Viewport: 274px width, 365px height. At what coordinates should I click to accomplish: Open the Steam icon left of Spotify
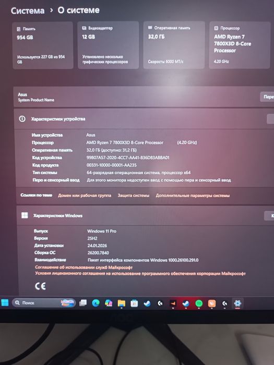pos(186,303)
